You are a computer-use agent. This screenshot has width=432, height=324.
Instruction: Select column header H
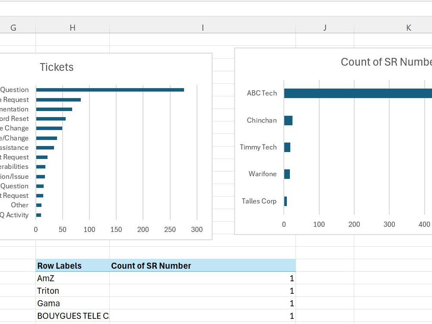(x=73, y=27)
